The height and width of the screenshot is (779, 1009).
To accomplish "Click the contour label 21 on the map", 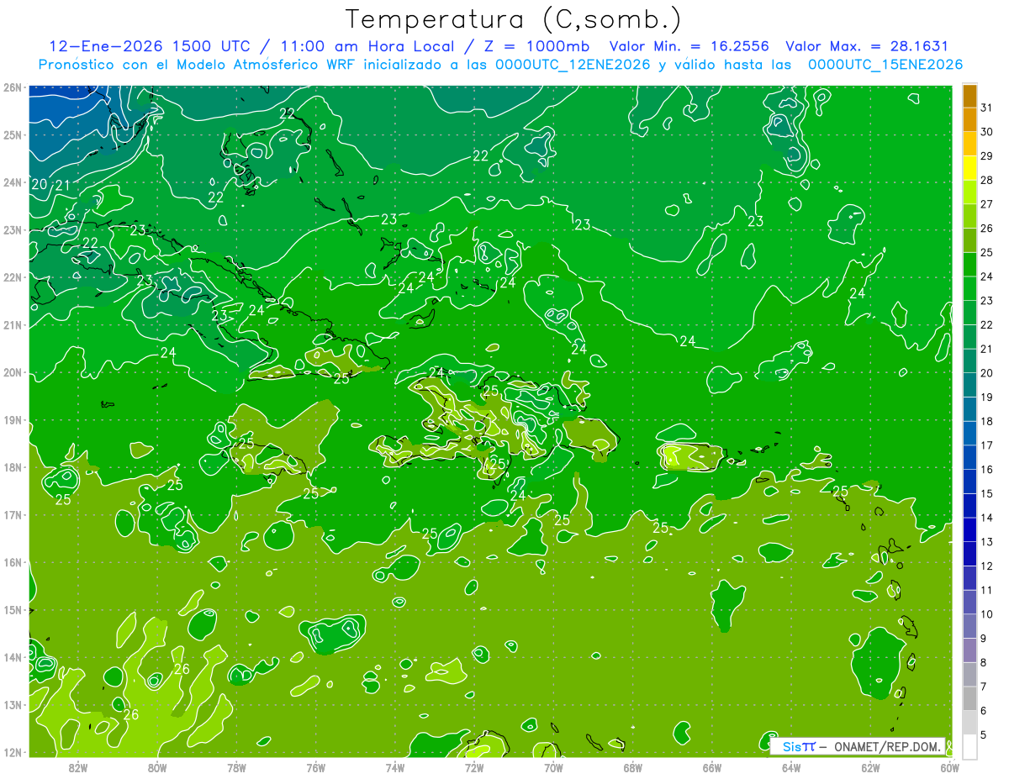I will click(62, 186).
